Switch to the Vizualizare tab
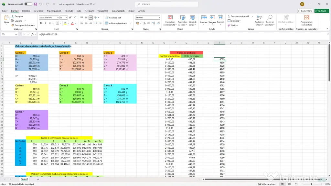 102,11
